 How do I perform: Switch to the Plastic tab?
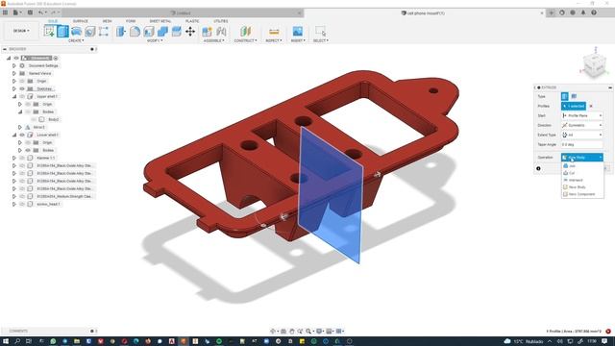tap(192, 21)
